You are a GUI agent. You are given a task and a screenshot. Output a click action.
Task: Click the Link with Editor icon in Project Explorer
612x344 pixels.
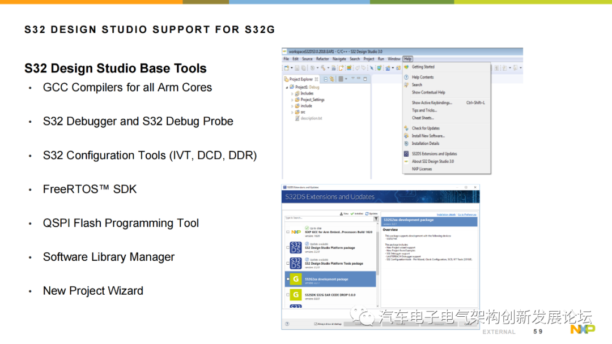tap(332, 79)
